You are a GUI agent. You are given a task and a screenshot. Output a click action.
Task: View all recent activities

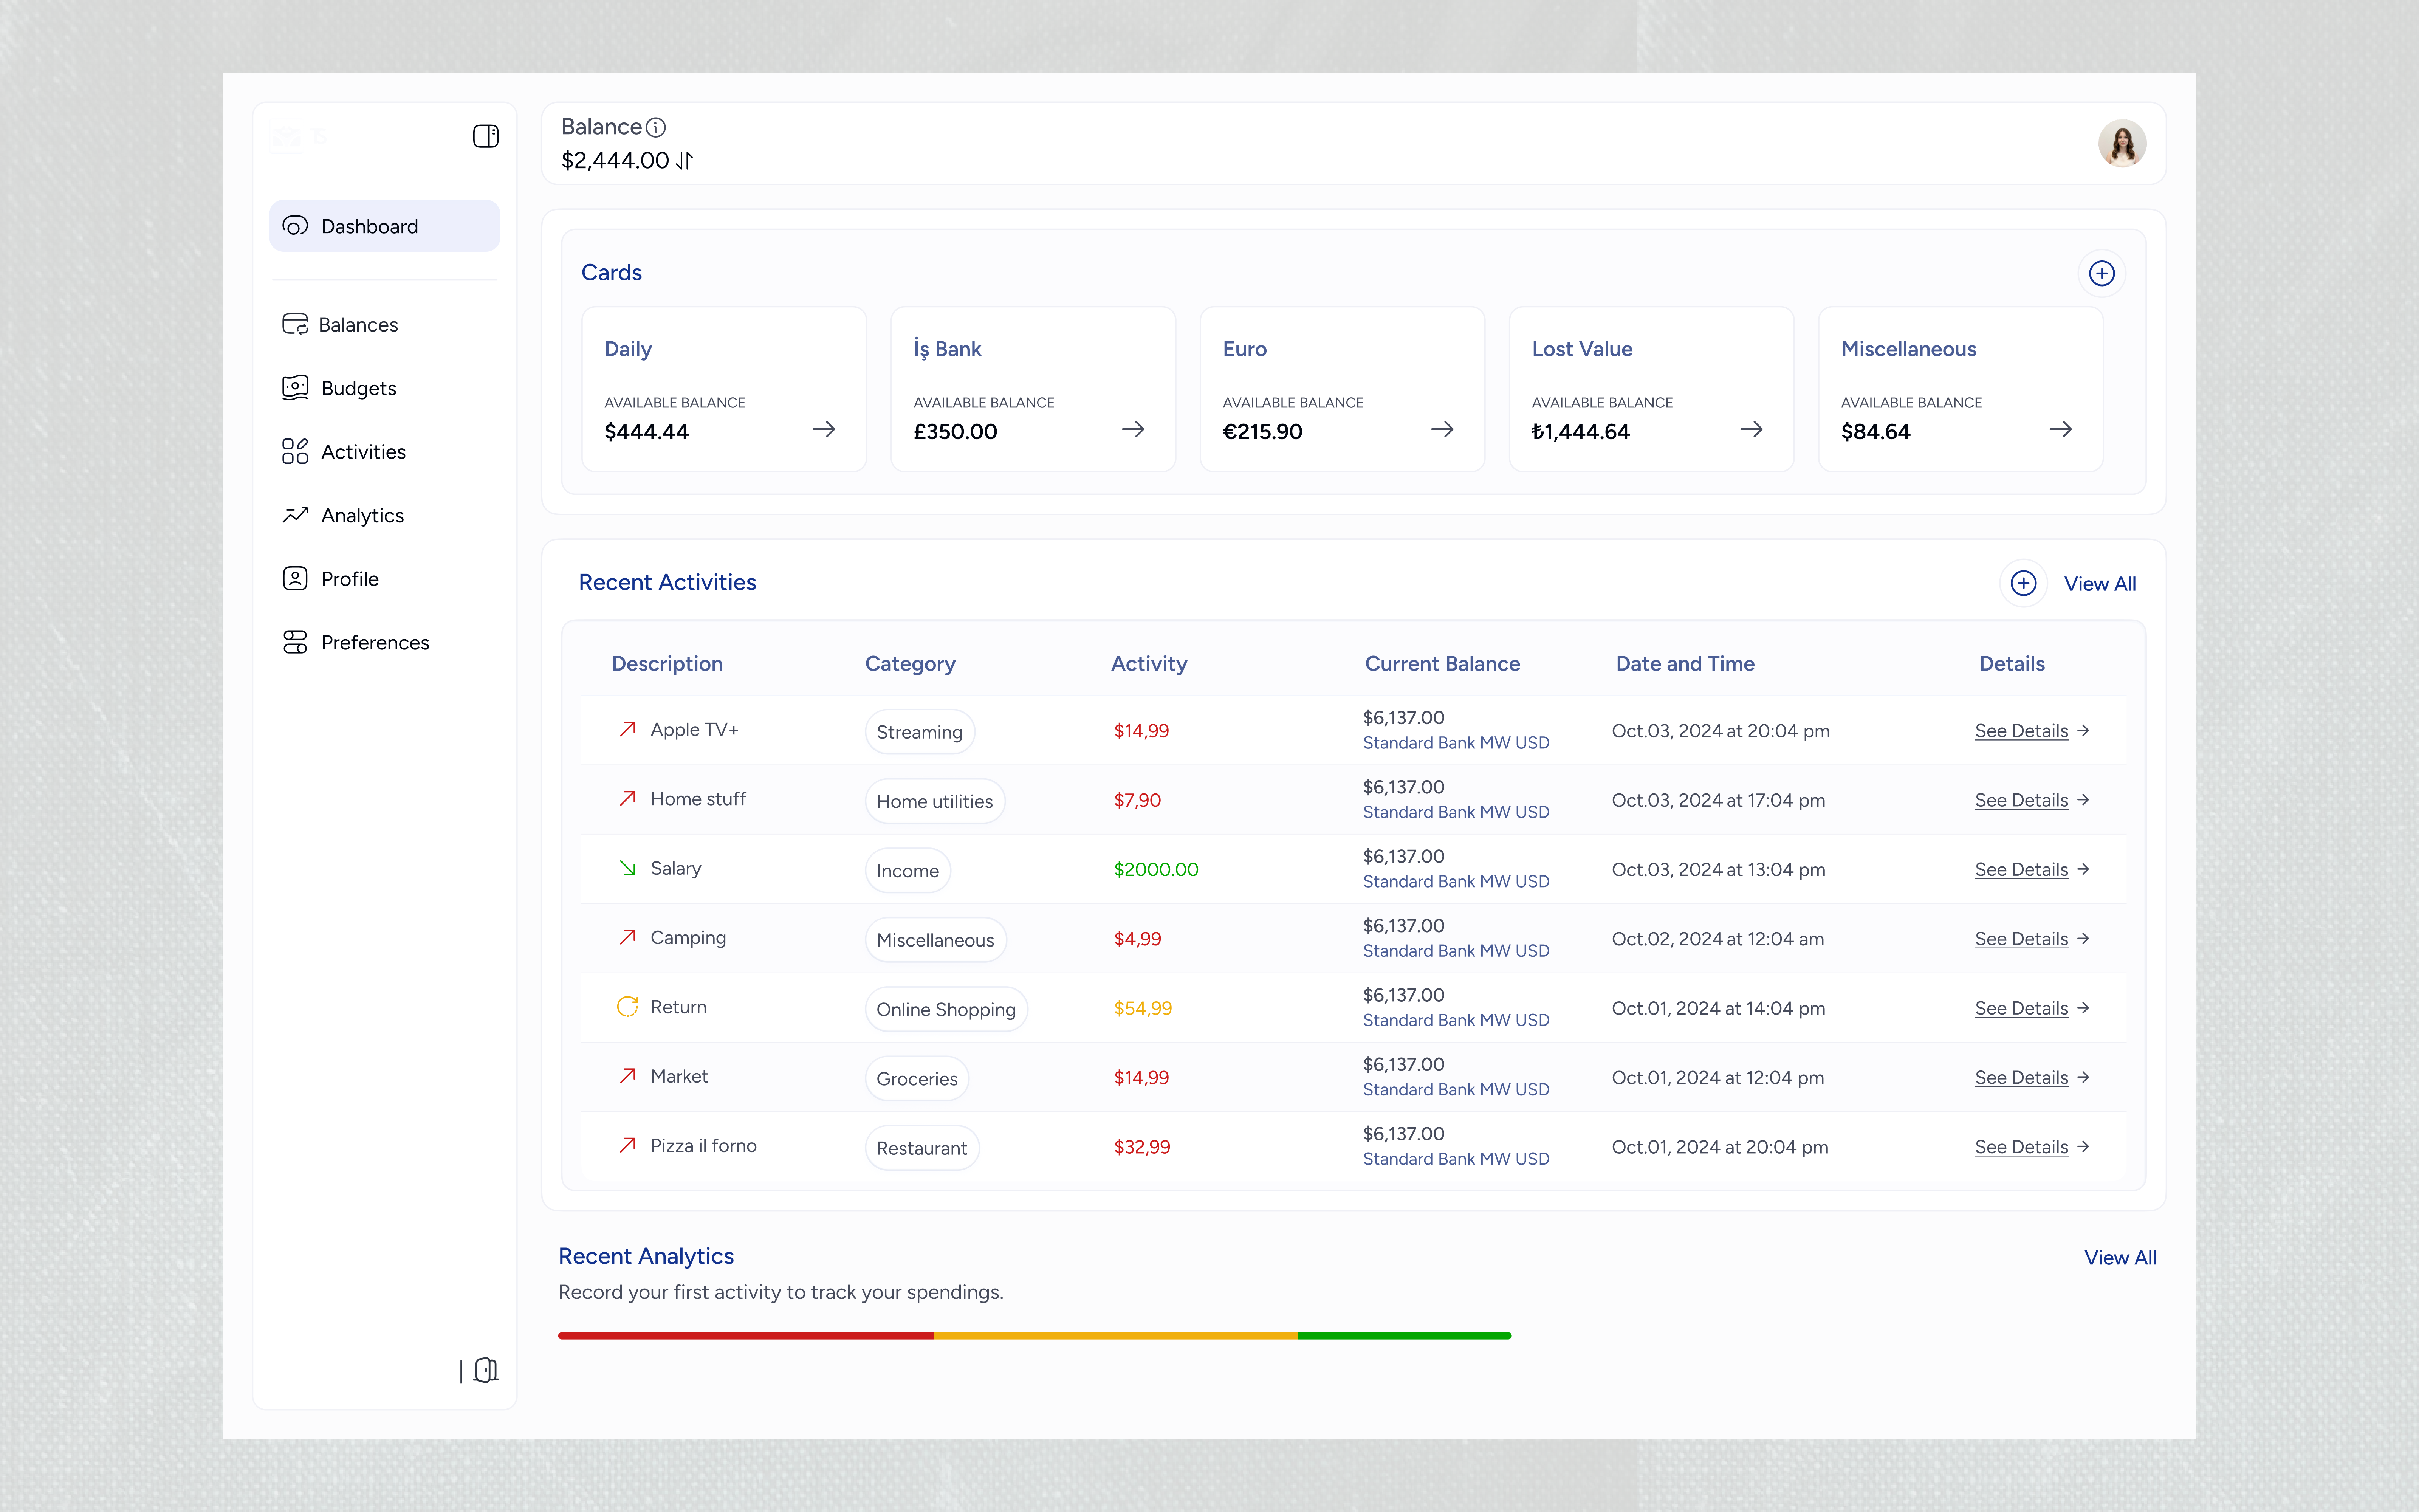click(2099, 584)
